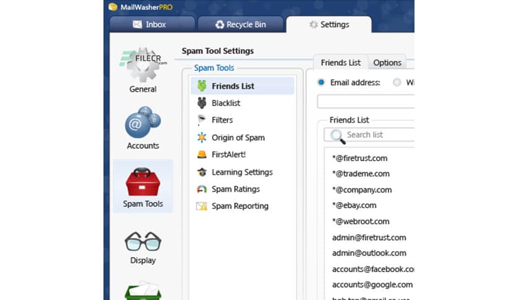Select *@company.com in friends list
The width and height of the screenshot is (518, 300).
pos(362,190)
